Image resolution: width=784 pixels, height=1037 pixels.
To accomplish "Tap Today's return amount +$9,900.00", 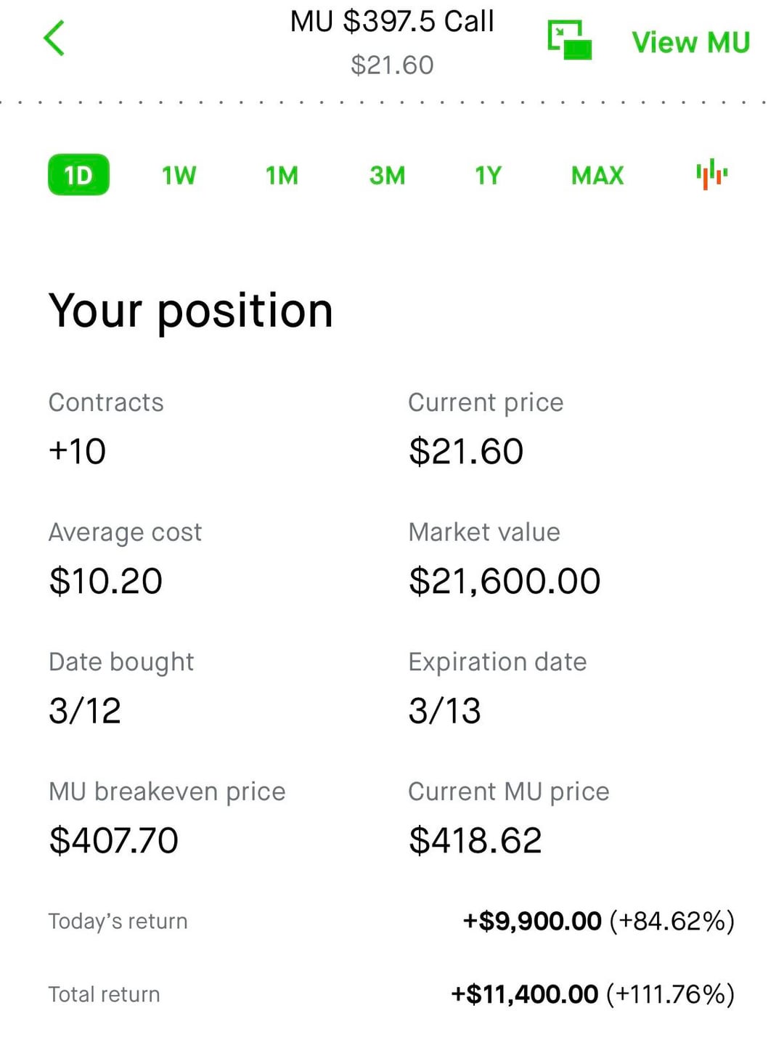I will (532, 921).
